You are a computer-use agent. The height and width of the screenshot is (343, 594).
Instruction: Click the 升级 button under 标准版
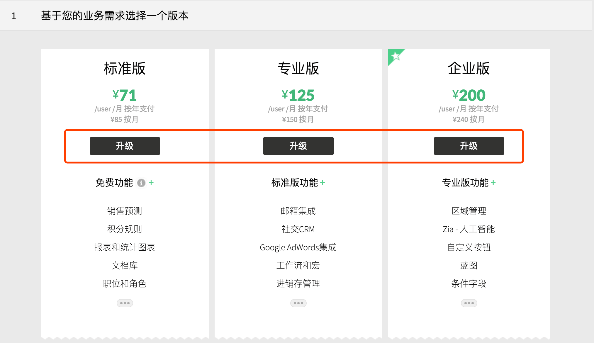point(125,146)
